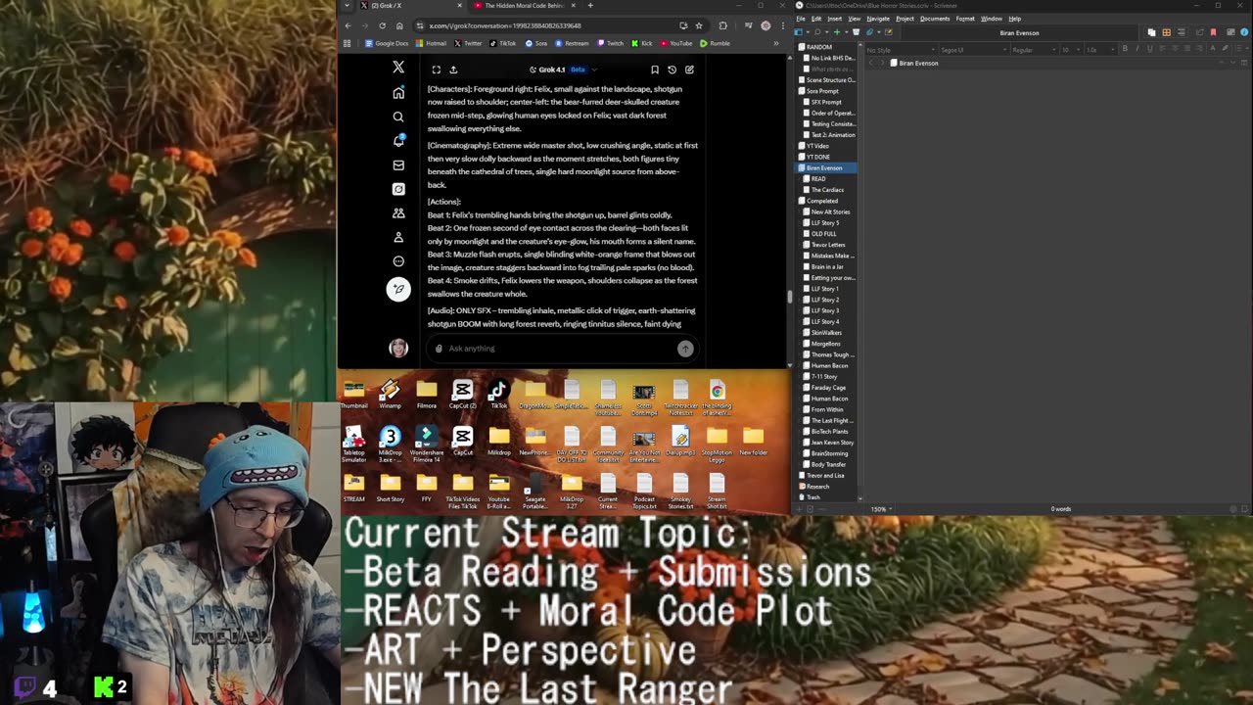Click the Grok send arrow button
Viewport: 1253px width, 705px height.
click(685, 349)
